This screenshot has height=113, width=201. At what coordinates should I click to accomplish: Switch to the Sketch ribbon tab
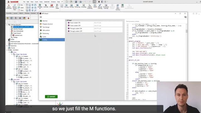[x=21, y=13]
